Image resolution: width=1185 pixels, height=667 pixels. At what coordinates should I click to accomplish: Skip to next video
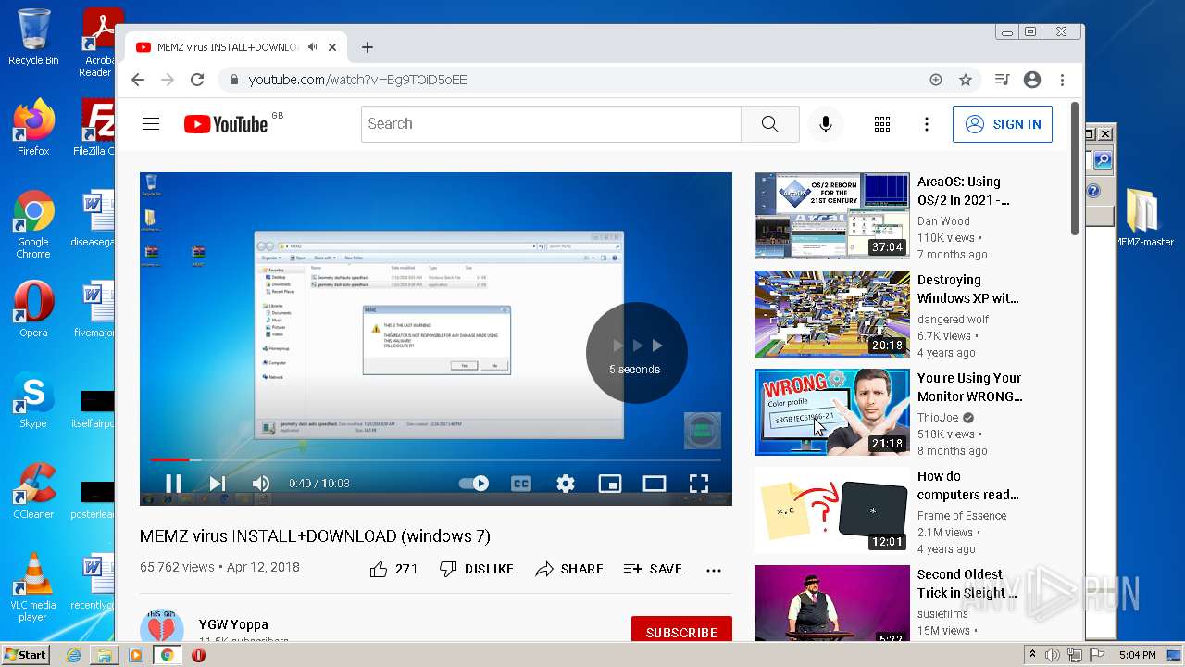tap(218, 483)
